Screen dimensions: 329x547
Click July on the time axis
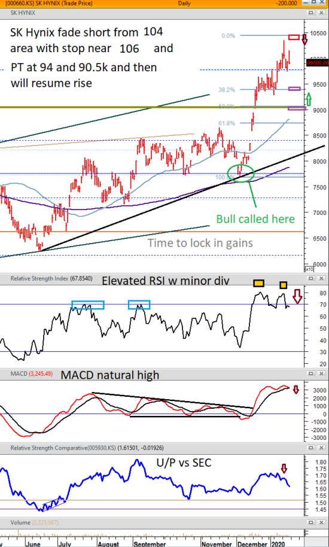(x=64, y=544)
